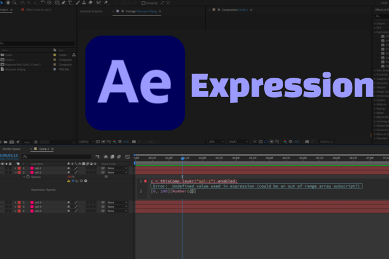The width and height of the screenshot is (389, 259).
Task: Toggle Motion Blur for timeline layers
Action: click(119, 156)
